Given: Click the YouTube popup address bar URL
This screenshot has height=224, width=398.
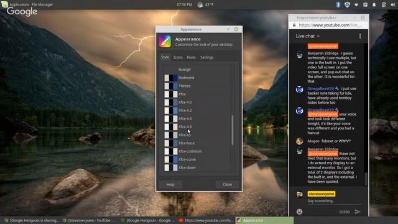Looking at the screenshot, I should click(330, 25).
